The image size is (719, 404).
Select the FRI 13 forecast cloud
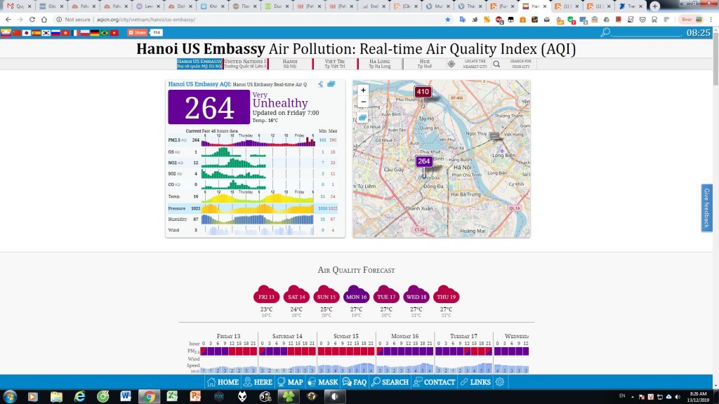[x=266, y=295]
